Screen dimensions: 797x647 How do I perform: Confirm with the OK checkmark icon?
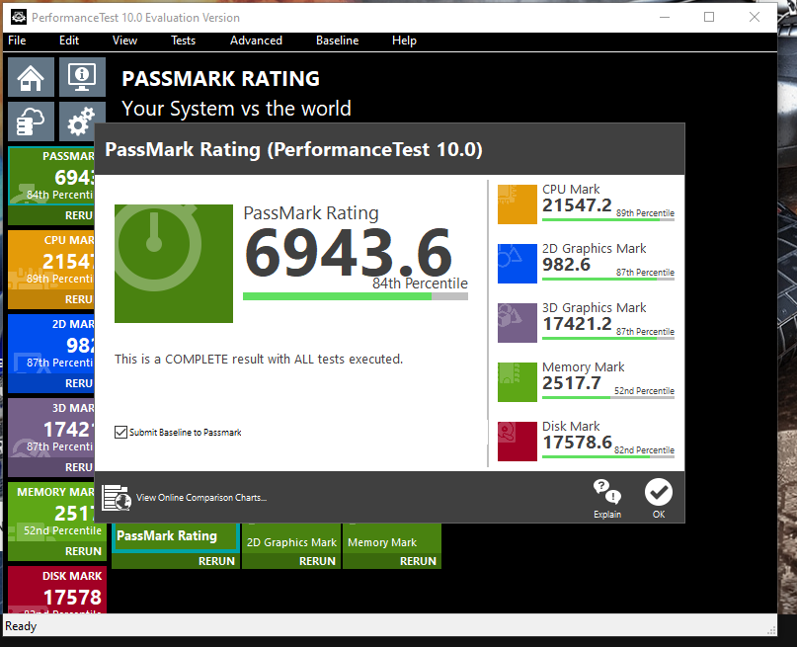[658, 492]
